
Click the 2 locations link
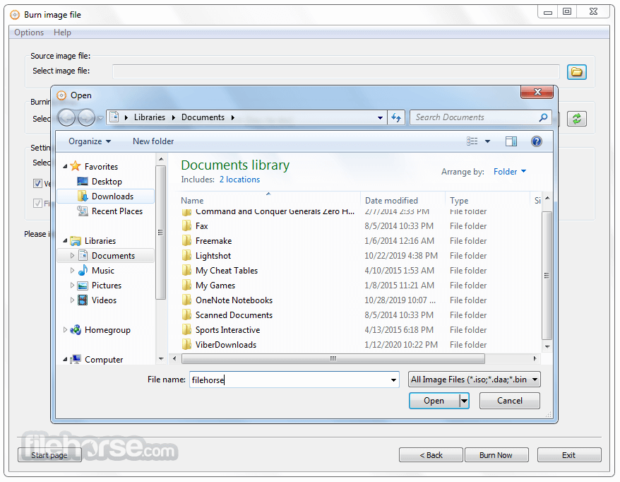(x=239, y=180)
